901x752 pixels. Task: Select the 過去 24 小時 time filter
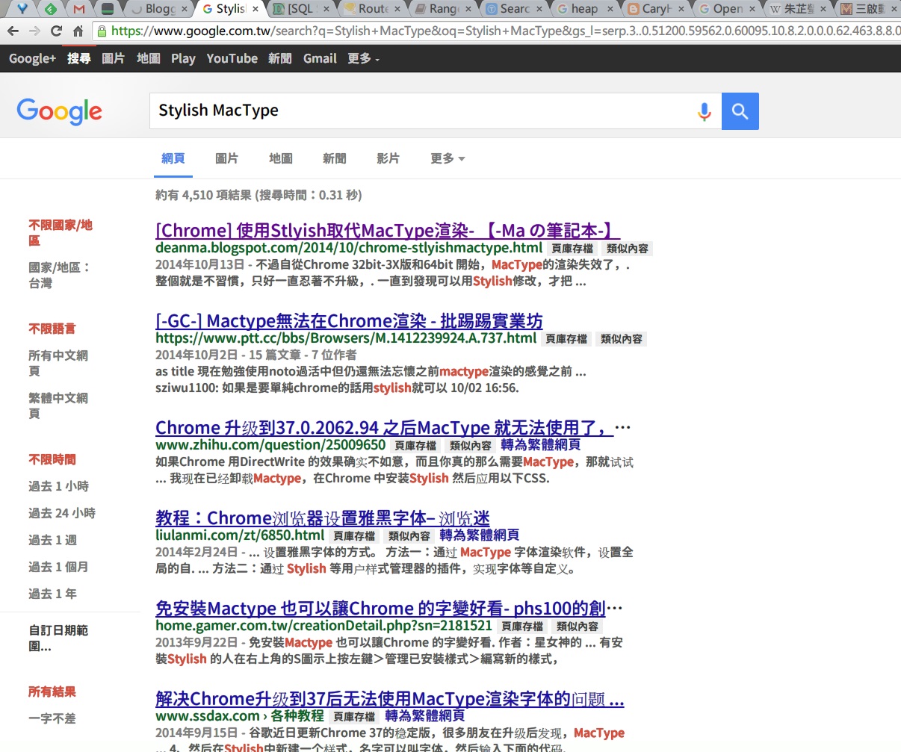point(62,513)
